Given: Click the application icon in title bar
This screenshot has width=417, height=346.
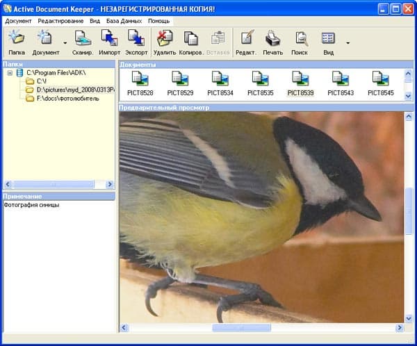Looking at the screenshot, I should (x=7, y=9).
